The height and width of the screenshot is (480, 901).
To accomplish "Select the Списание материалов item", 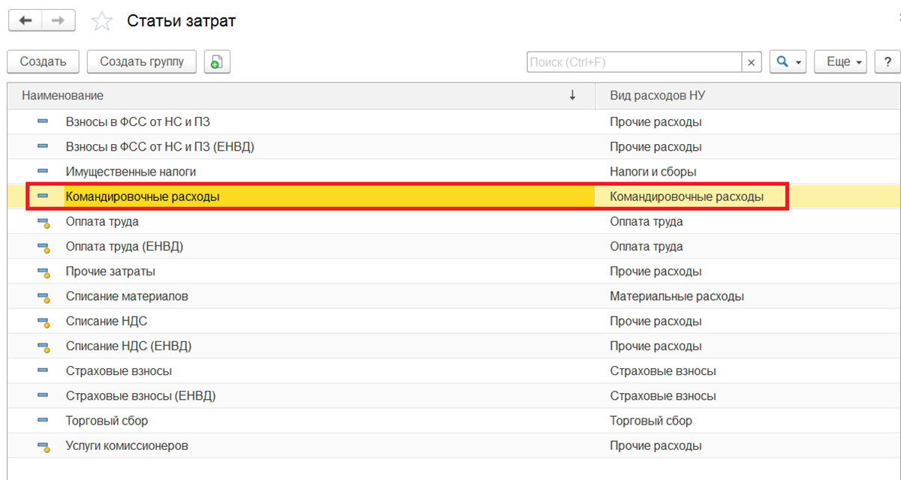I will click(127, 296).
